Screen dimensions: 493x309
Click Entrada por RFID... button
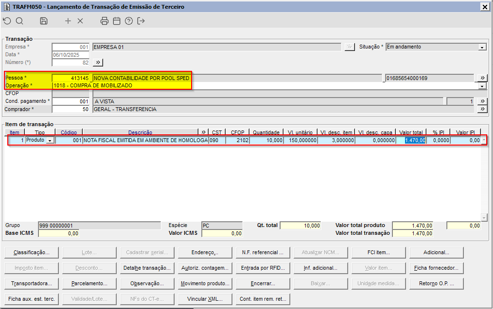263,268
